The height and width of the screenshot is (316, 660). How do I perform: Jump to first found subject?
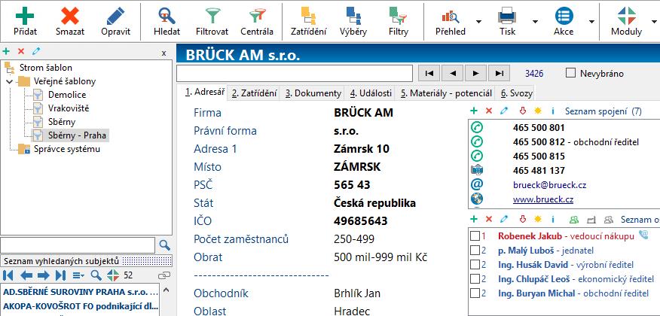tap(8, 275)
